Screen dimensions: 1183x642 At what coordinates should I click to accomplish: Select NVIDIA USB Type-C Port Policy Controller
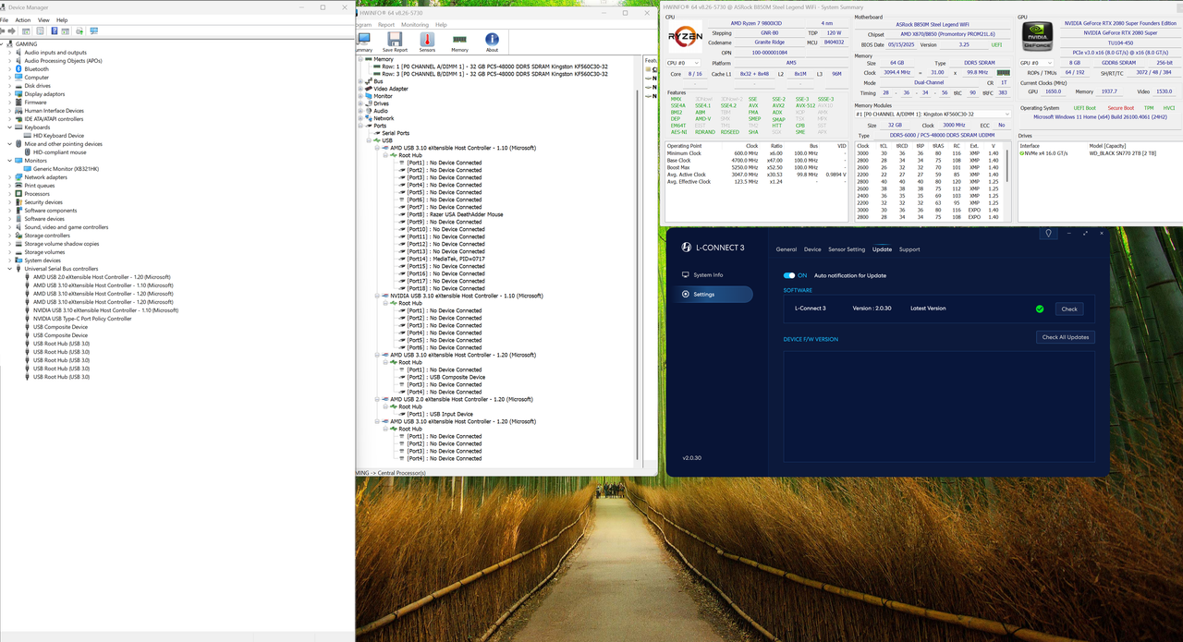pyautogui.click(x=82, y=319)
